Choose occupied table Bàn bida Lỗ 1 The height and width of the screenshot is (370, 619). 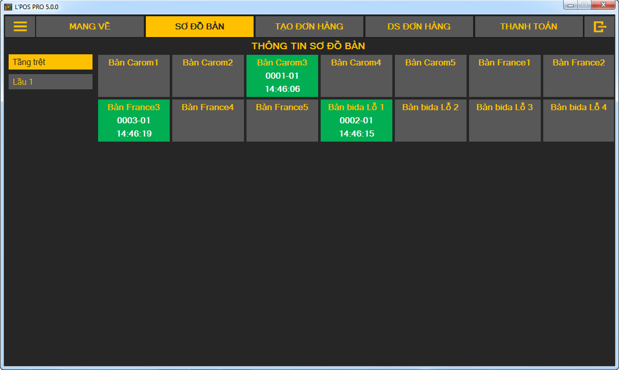356,121
